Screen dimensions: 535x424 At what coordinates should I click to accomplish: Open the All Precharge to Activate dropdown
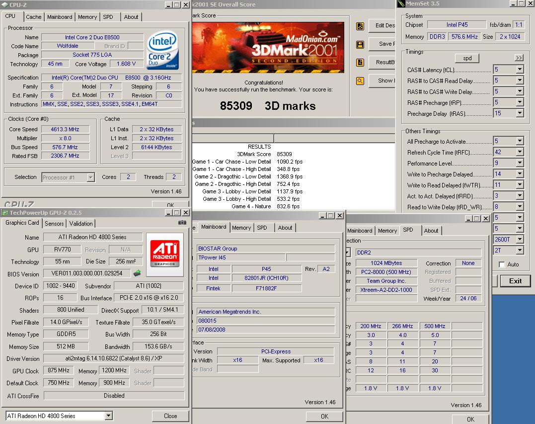coord(520,141)
